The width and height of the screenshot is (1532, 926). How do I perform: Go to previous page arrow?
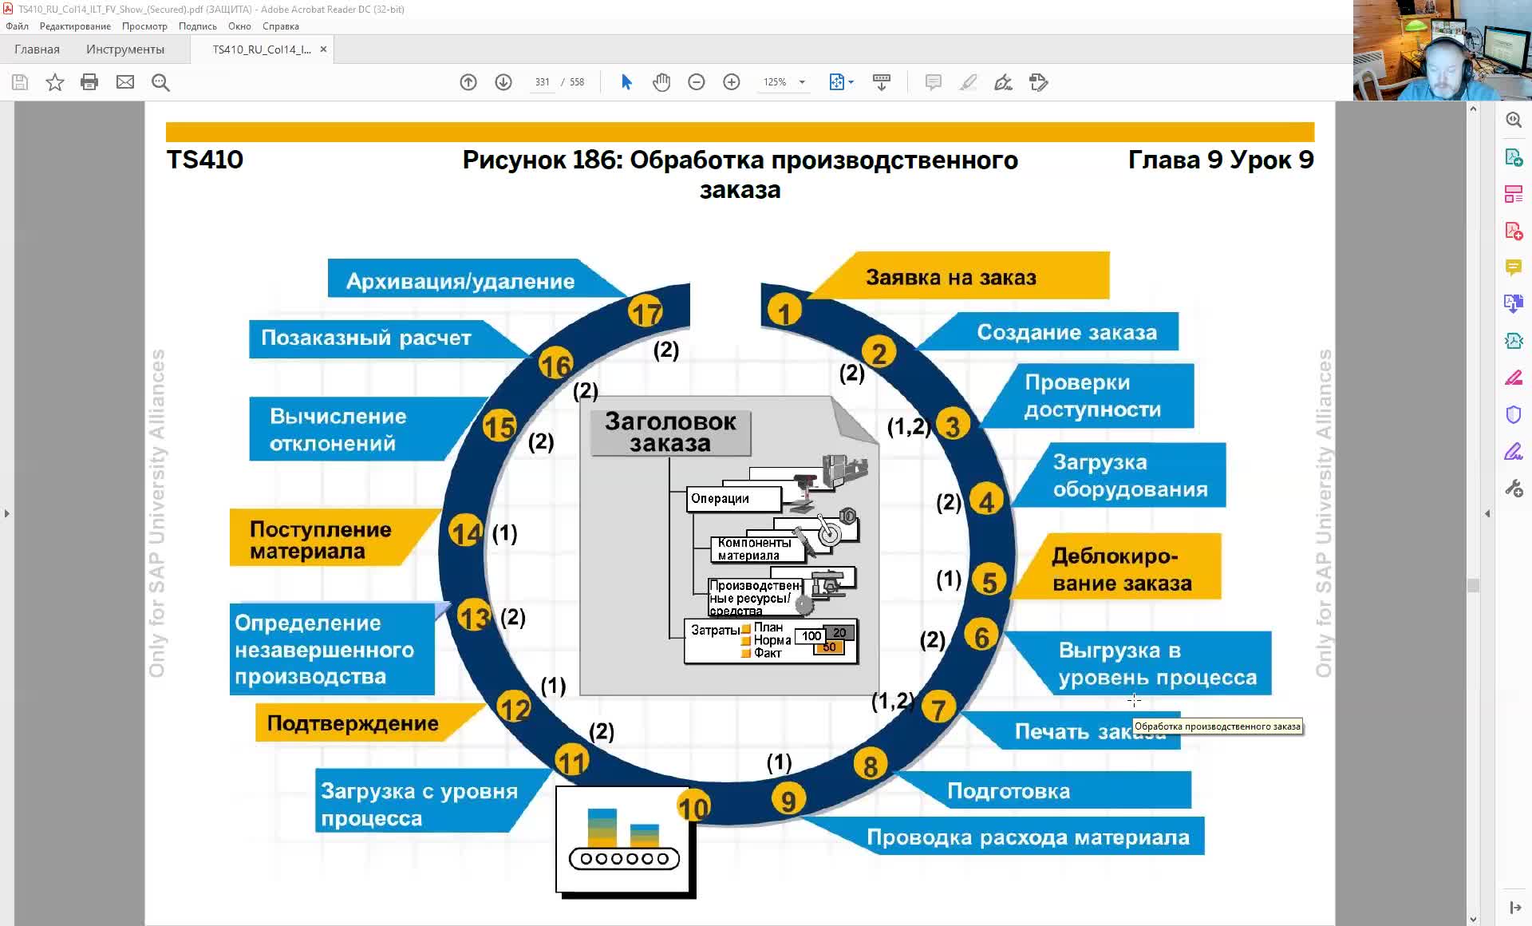(x=468, y=82)
